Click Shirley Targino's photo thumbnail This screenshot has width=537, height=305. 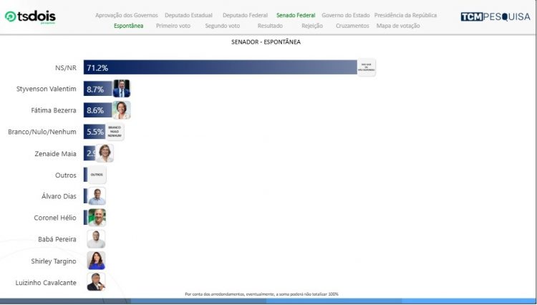(x=96, y=261)
